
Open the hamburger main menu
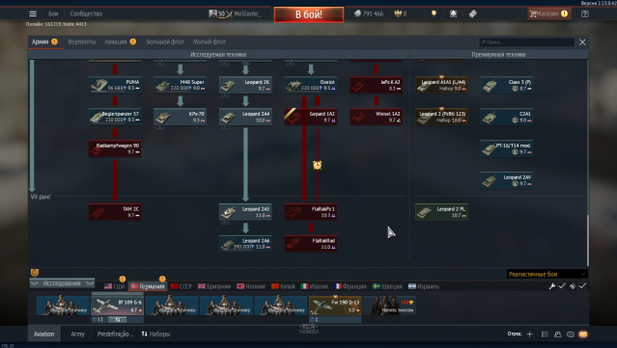tap(33, 13)
